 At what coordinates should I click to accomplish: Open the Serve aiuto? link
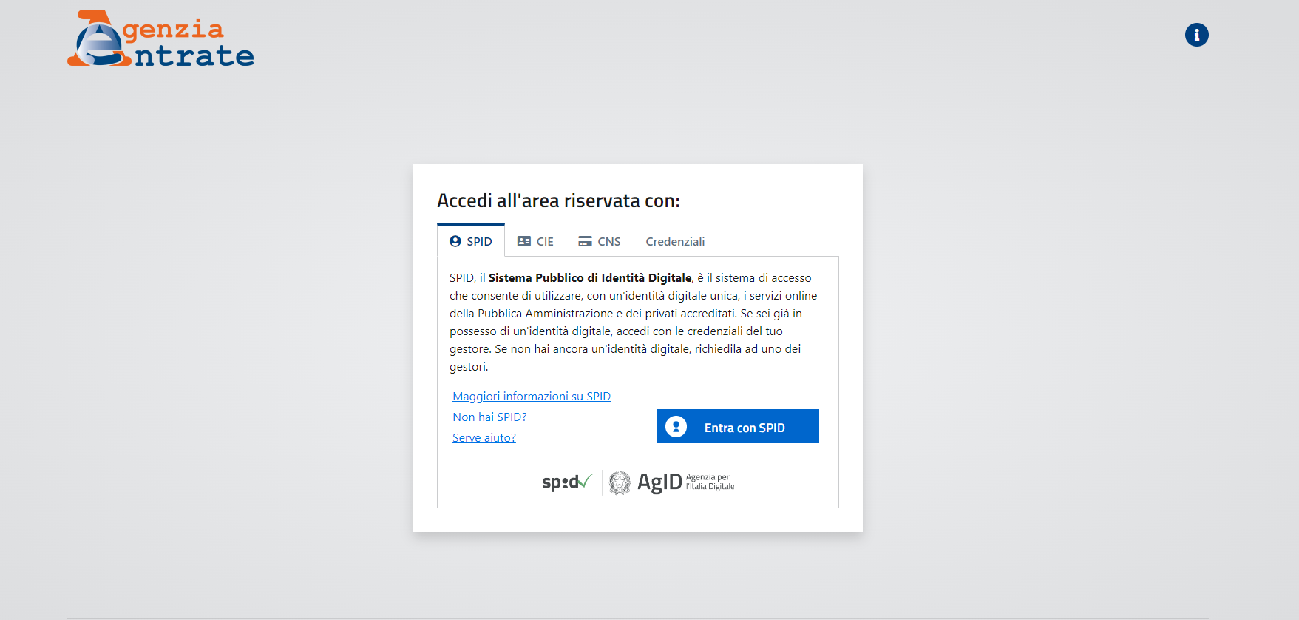[x=484, y=438]
